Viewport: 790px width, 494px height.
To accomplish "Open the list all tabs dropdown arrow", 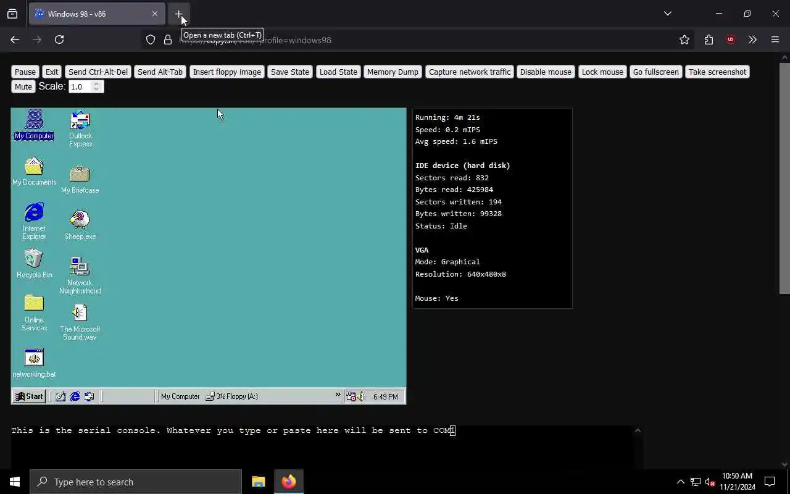I will [668, 14].
